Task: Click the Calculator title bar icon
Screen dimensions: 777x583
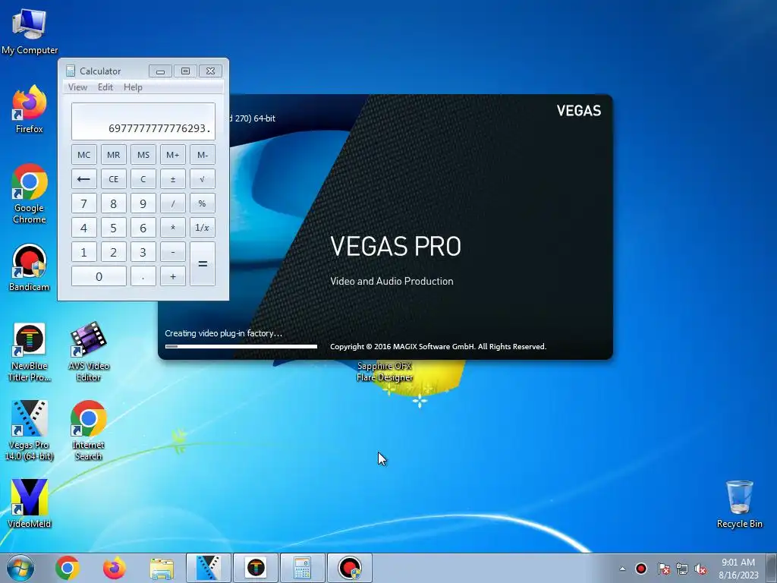Action: click(x=71, y=71)
